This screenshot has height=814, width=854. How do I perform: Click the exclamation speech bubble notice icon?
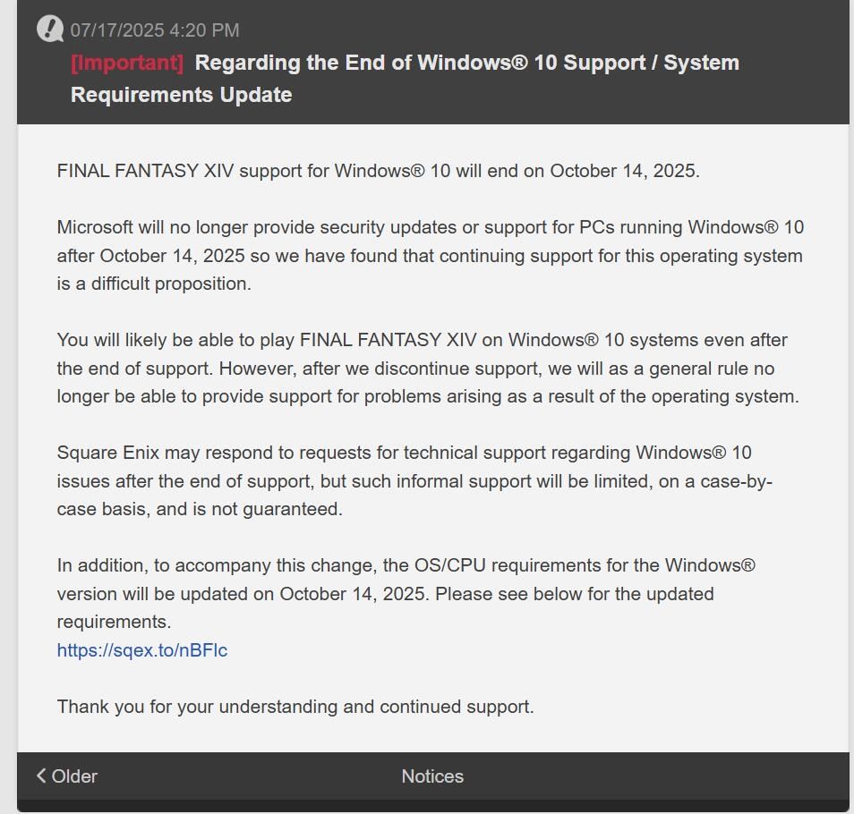(x=50, y=30)
